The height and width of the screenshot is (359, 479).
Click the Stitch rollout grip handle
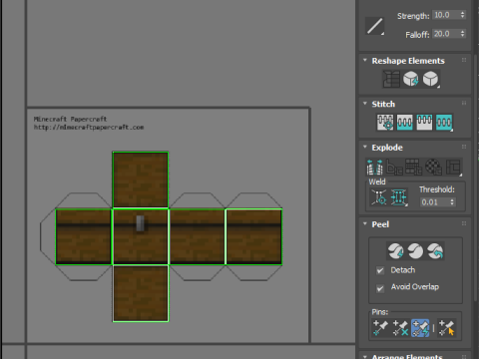click(x=464, y=104)
